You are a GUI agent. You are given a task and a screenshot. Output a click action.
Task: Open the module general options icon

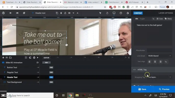click(x=10, y=13)
